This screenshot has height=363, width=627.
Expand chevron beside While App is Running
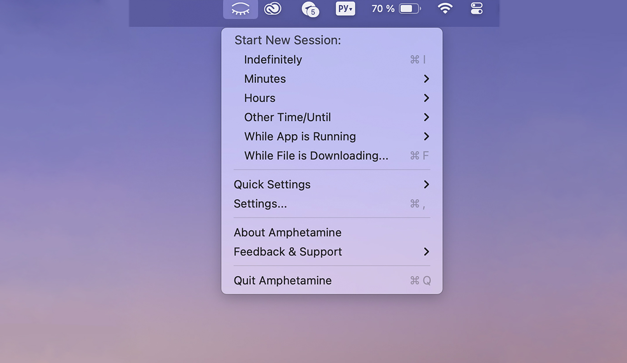426,137
